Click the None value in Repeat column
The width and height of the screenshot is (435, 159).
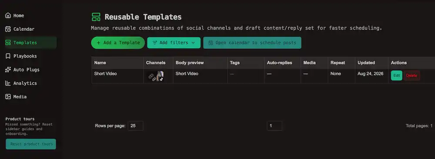click(336, 74)
